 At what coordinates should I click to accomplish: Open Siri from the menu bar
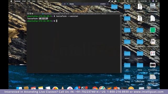[153, 1]
